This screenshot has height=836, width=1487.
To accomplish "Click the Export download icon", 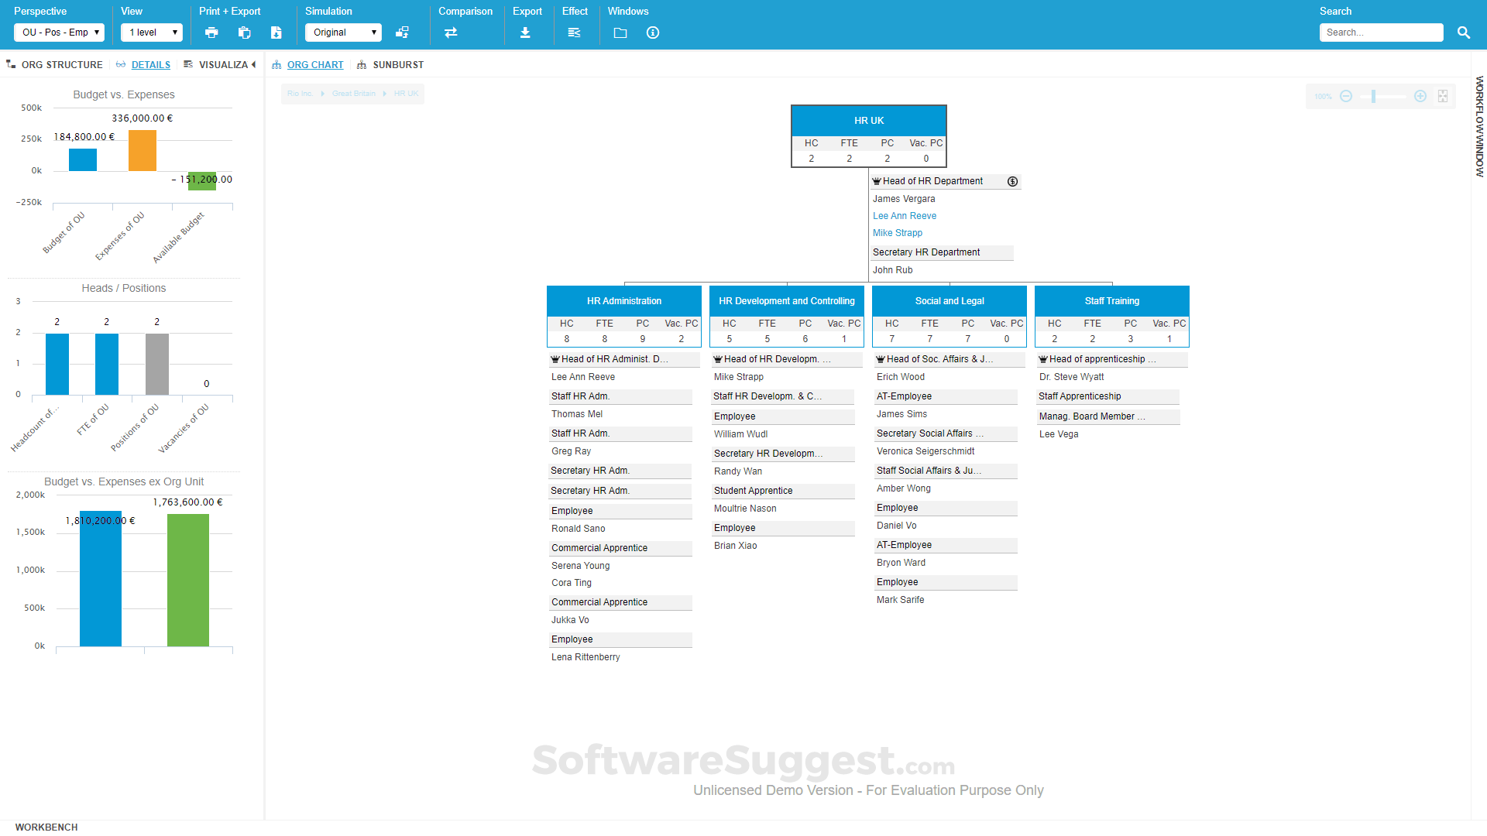I will coord(525,33).
